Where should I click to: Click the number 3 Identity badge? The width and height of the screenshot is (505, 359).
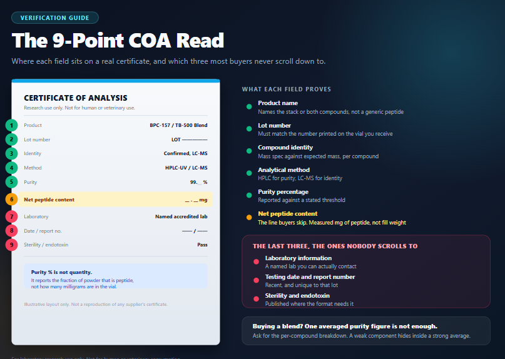coord(12,154)
